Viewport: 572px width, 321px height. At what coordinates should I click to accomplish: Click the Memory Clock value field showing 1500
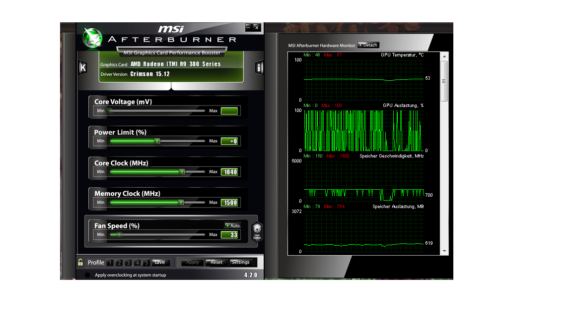230,203
